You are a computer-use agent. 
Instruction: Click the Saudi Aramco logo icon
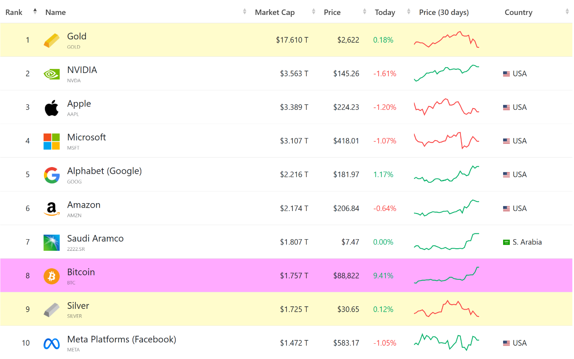pos(51,243)
